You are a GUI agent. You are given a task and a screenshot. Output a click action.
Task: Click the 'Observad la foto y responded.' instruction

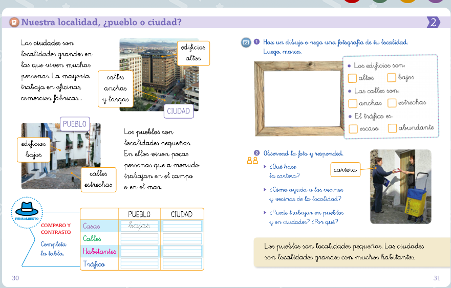point(304,153)
